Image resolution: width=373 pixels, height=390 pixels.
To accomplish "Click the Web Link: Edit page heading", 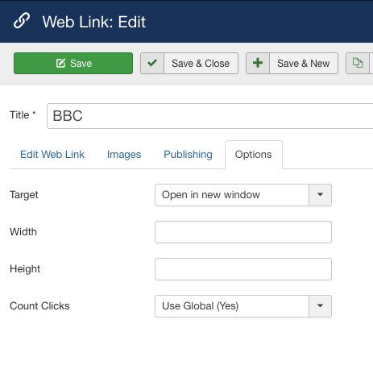I will coord(94,22).
